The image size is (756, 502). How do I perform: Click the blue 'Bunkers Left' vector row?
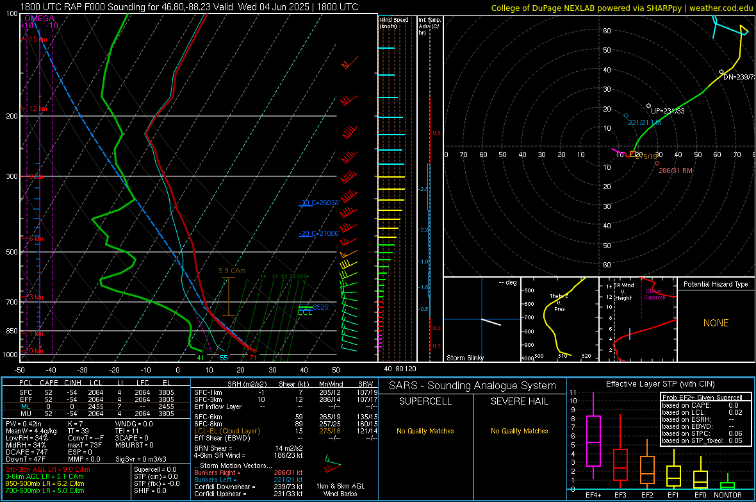pyautogui.click(x=249, y=480)
